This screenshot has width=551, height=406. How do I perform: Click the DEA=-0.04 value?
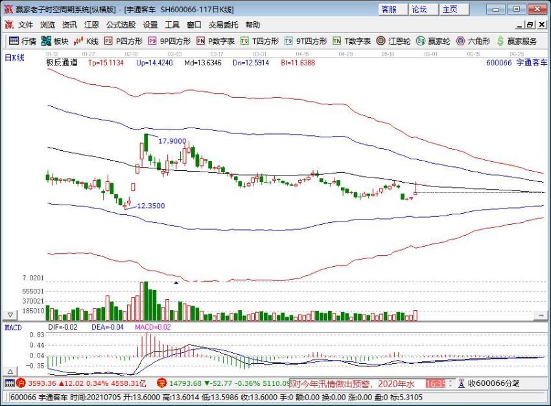pyautogui.click(x=108, y=327)
